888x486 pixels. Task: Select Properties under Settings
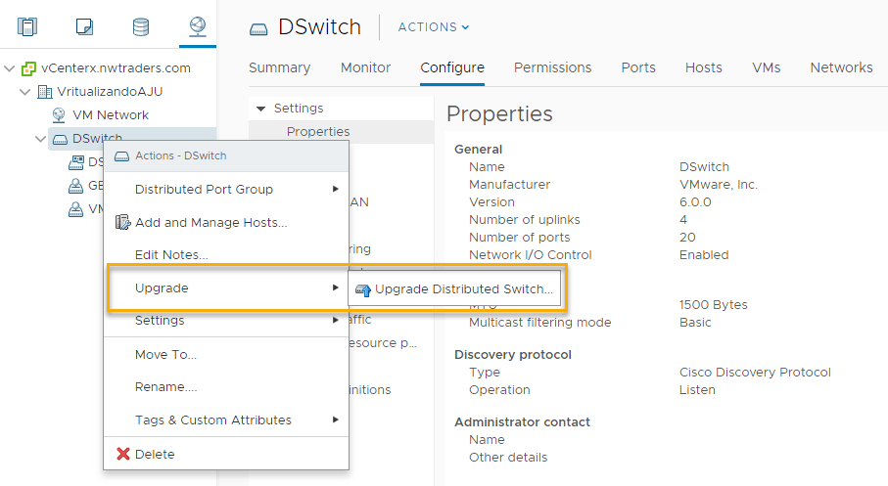pyautogui.click(x=317, y=131)
